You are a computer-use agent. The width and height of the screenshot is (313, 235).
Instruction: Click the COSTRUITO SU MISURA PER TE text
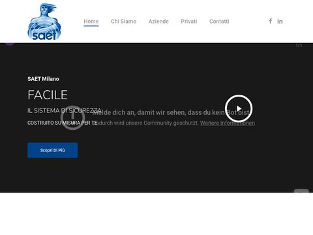(63, 123)
